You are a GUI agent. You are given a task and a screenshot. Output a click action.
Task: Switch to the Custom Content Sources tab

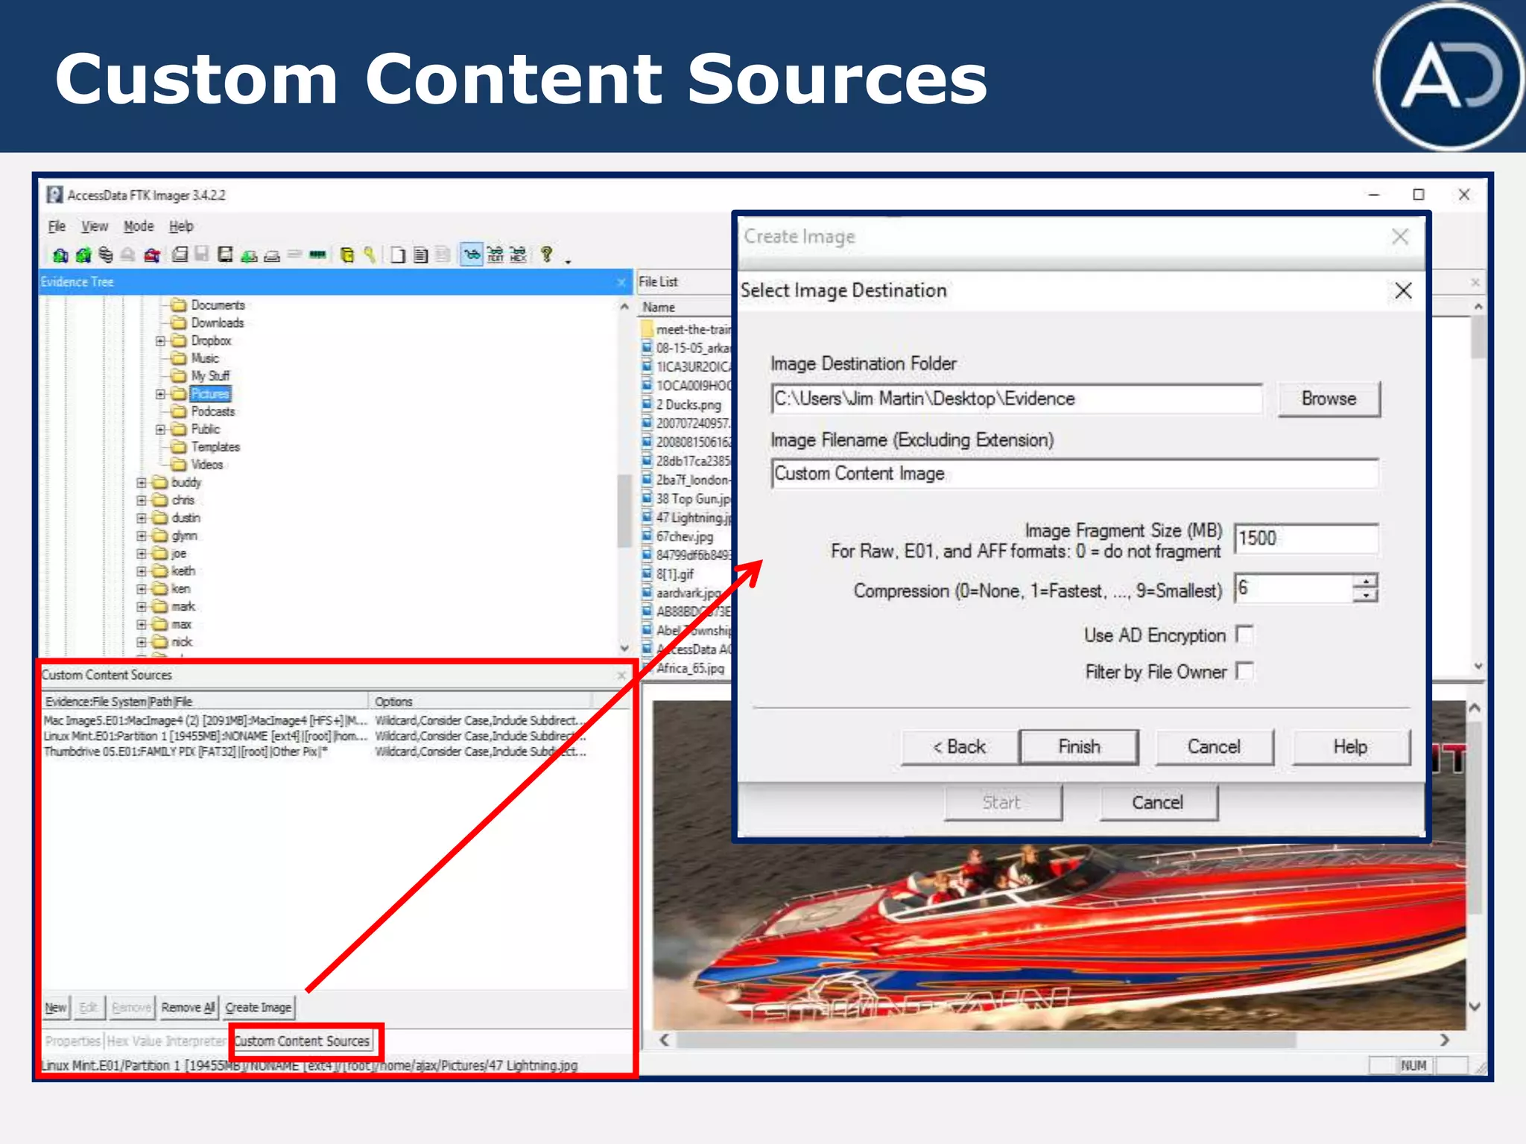tap(302, 1040)
